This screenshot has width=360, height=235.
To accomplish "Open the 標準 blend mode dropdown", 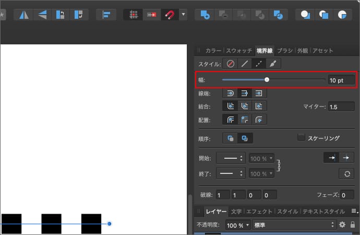I will tap(293, 225).
